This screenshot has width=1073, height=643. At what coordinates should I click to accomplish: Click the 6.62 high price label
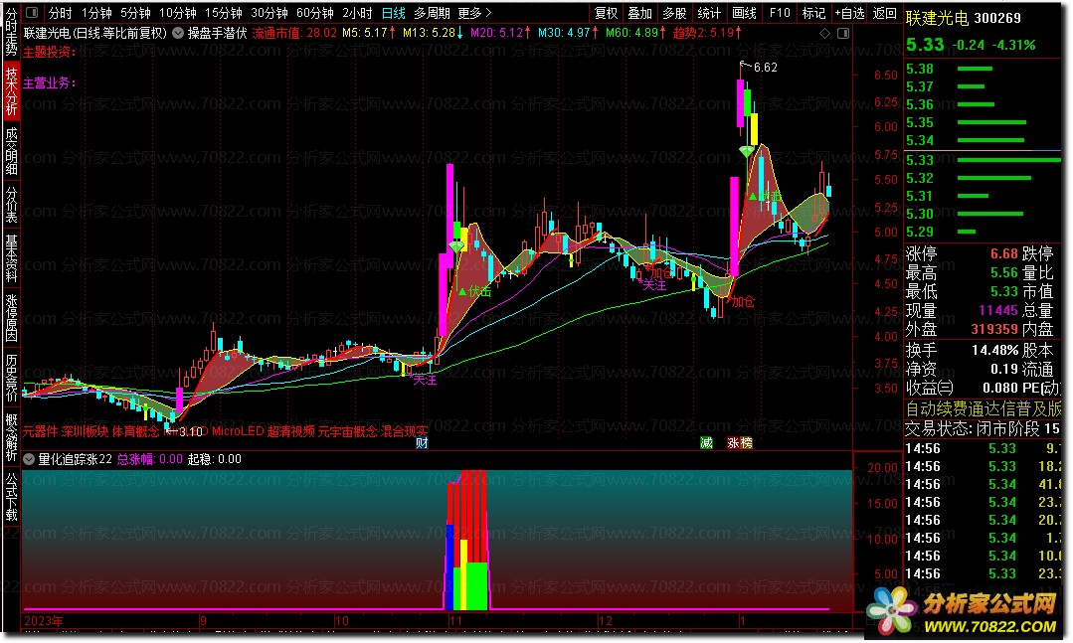(765, 67)
